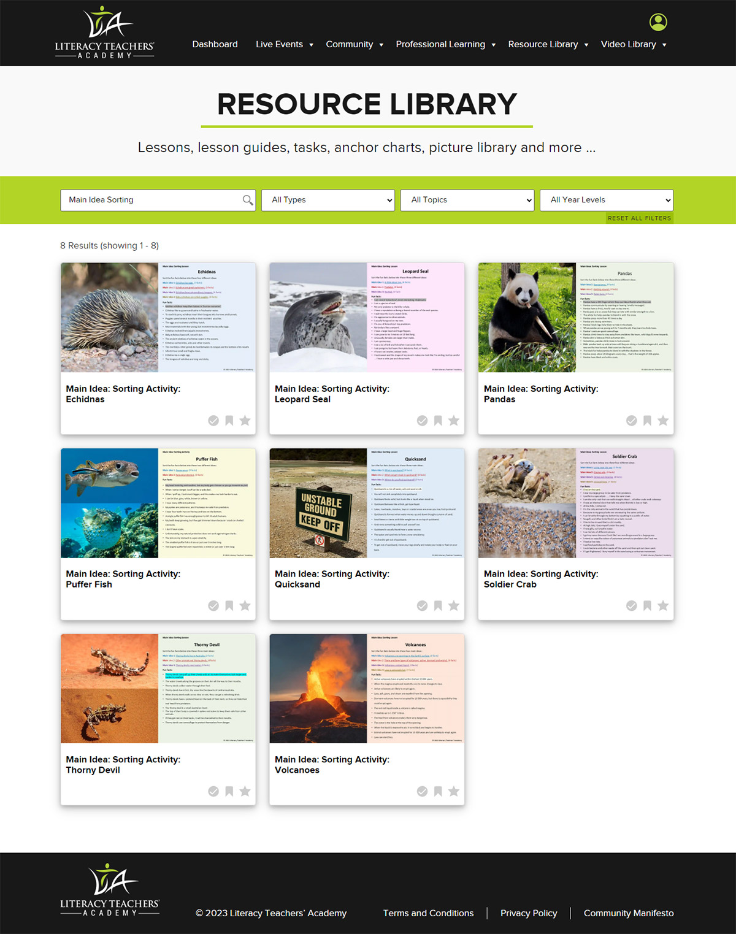
Task: Star the Soldier Crab activity
Action: [662, 606]
